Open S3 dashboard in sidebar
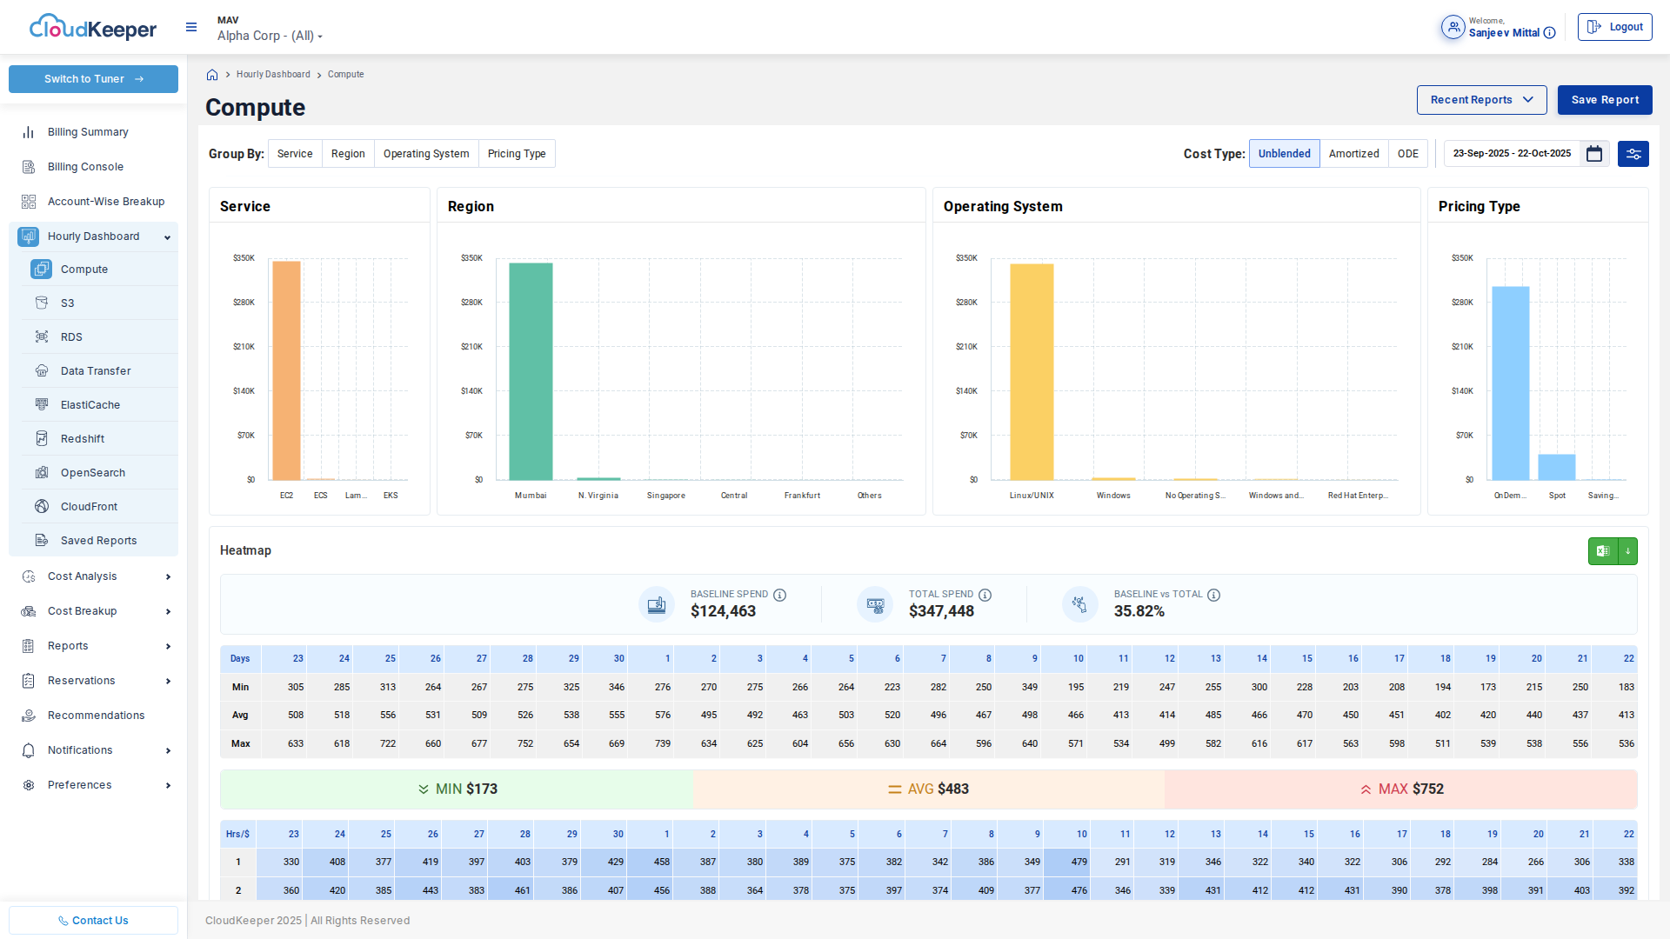The height and width of the screenshot is (939, 1670). (x=68, y=303)
